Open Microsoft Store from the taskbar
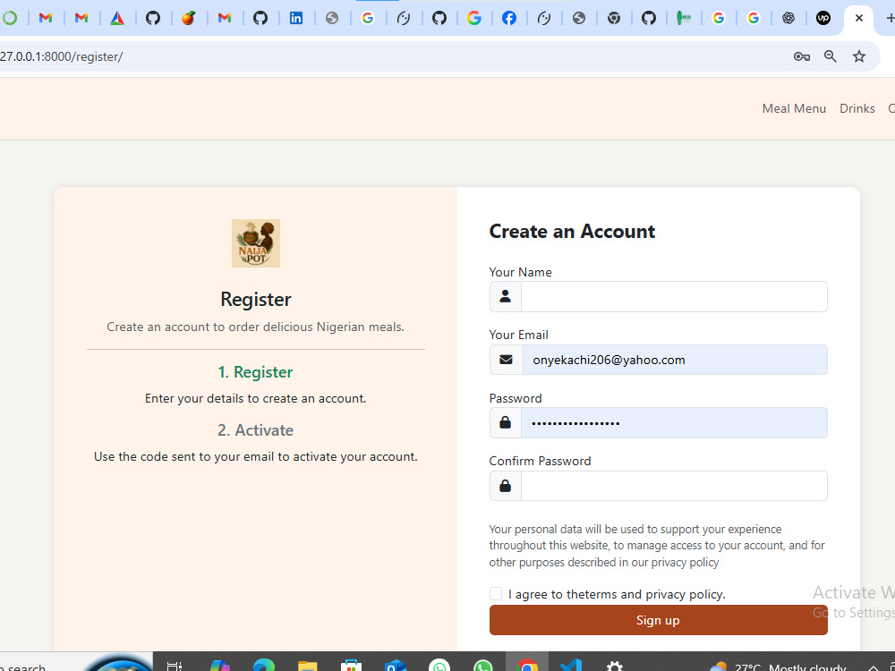The image size is (895, 671). pyautogui.click(x=351, y=666)
